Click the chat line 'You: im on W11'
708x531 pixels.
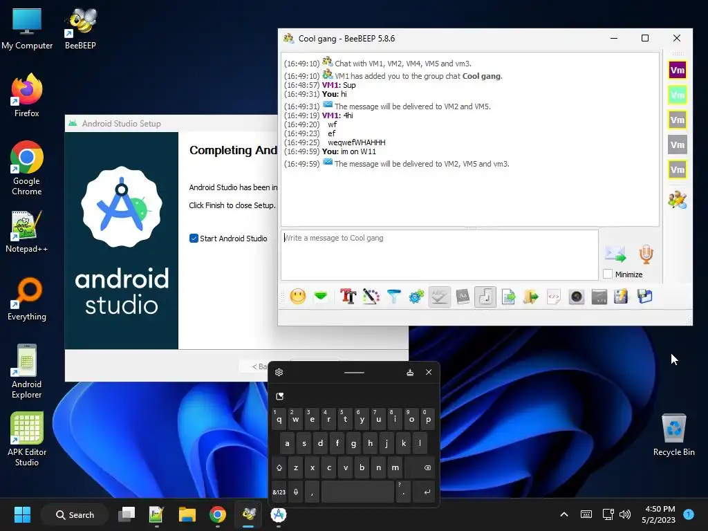click(349, 151)
